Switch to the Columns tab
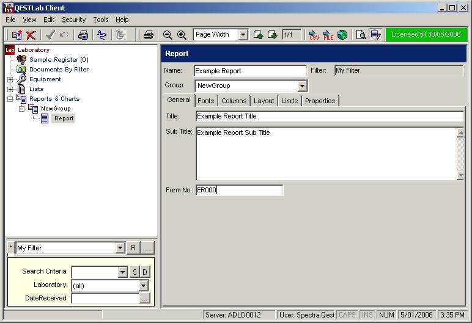This screenshot has height=323, width=472. tap(234, 101)
